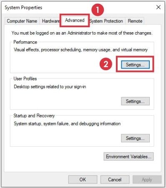Dismiss dialog with Cancel button
The width and height of the screenshot is (166, 188).
pos(115,180)
